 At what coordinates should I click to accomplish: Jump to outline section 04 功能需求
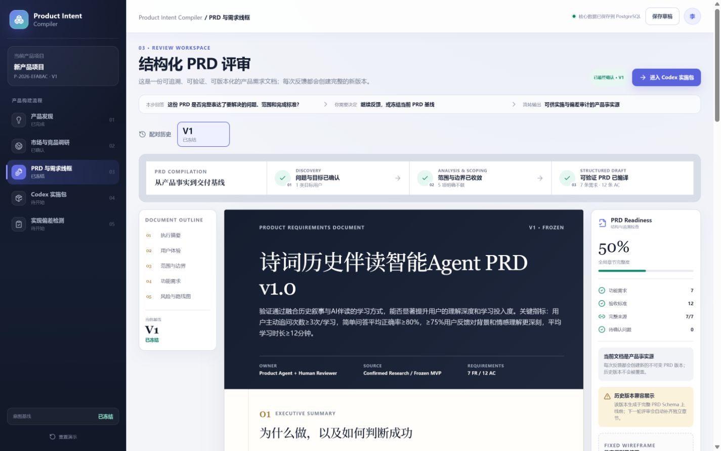(178, 281)
